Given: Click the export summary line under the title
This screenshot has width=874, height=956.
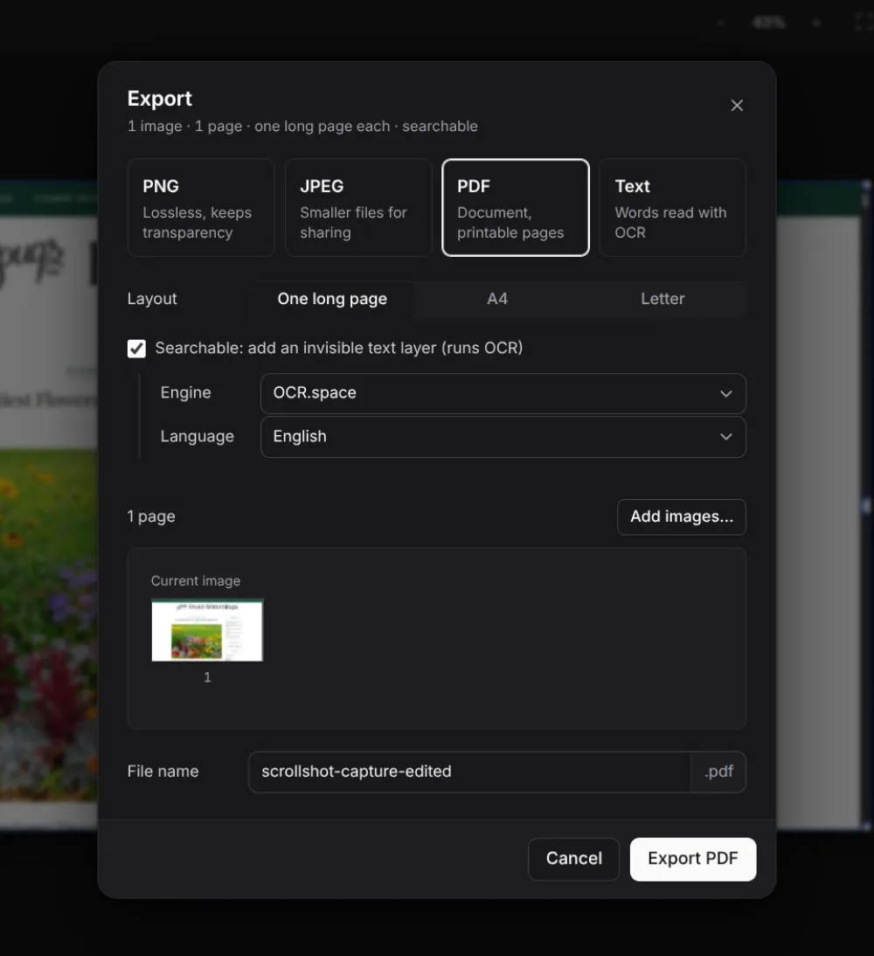Looking at the screenshot, I should click(x=302, y=126).
